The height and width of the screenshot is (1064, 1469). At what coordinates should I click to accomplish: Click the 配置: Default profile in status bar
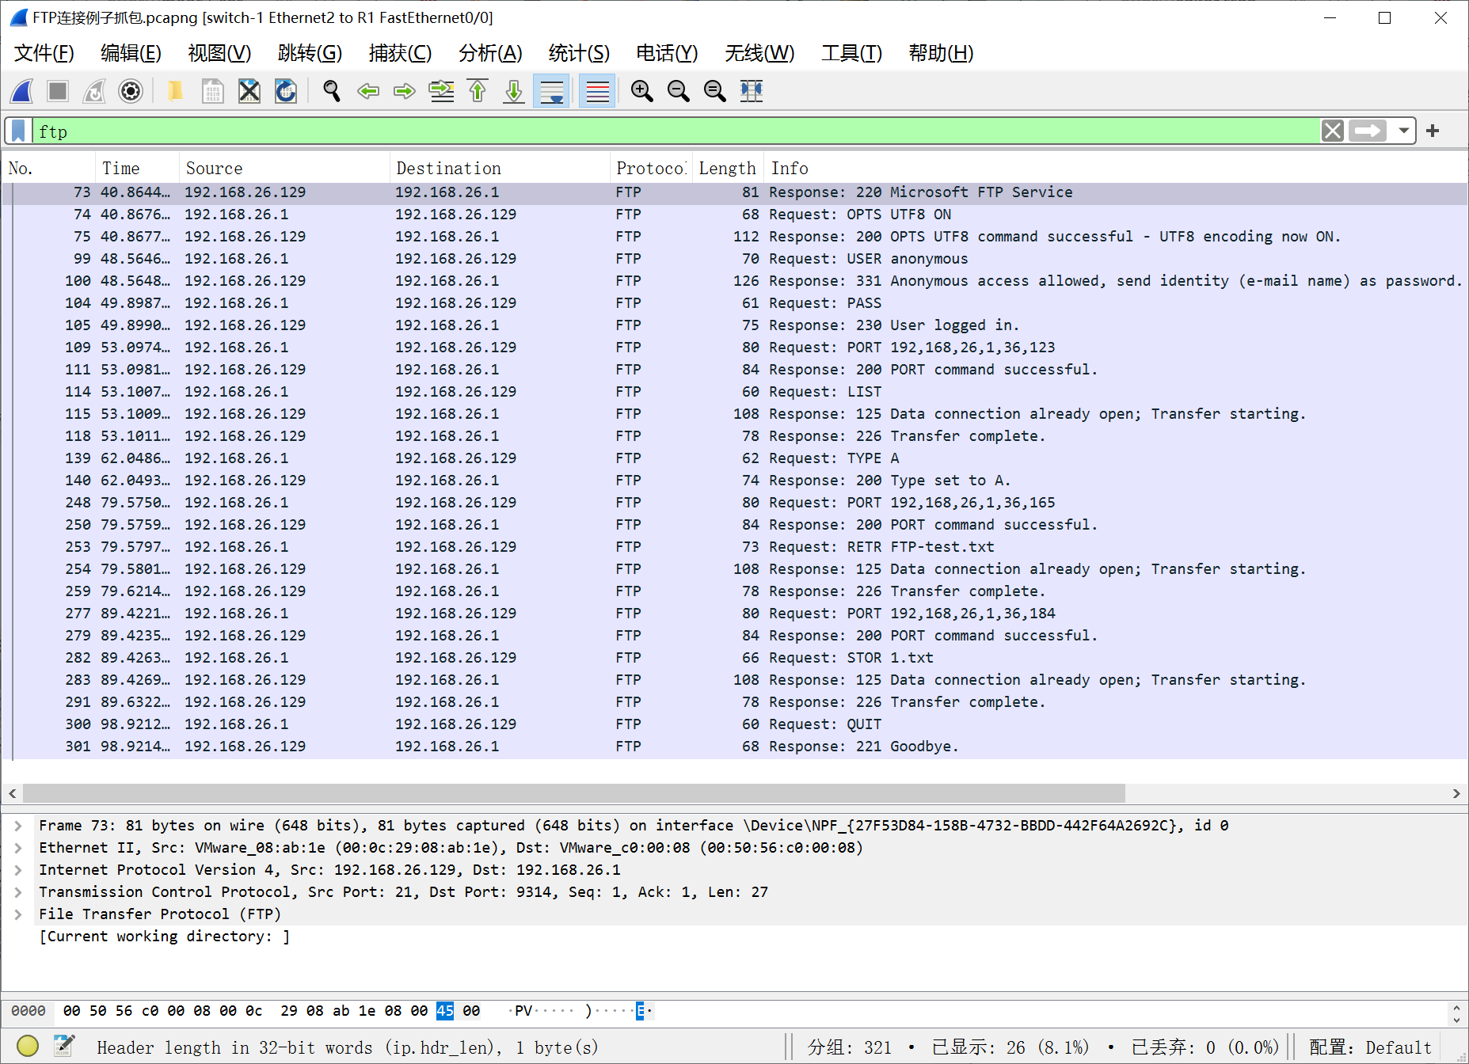[x=1370, y=1047]
